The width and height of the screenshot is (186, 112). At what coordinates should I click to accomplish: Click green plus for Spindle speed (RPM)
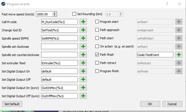(83, 38)
